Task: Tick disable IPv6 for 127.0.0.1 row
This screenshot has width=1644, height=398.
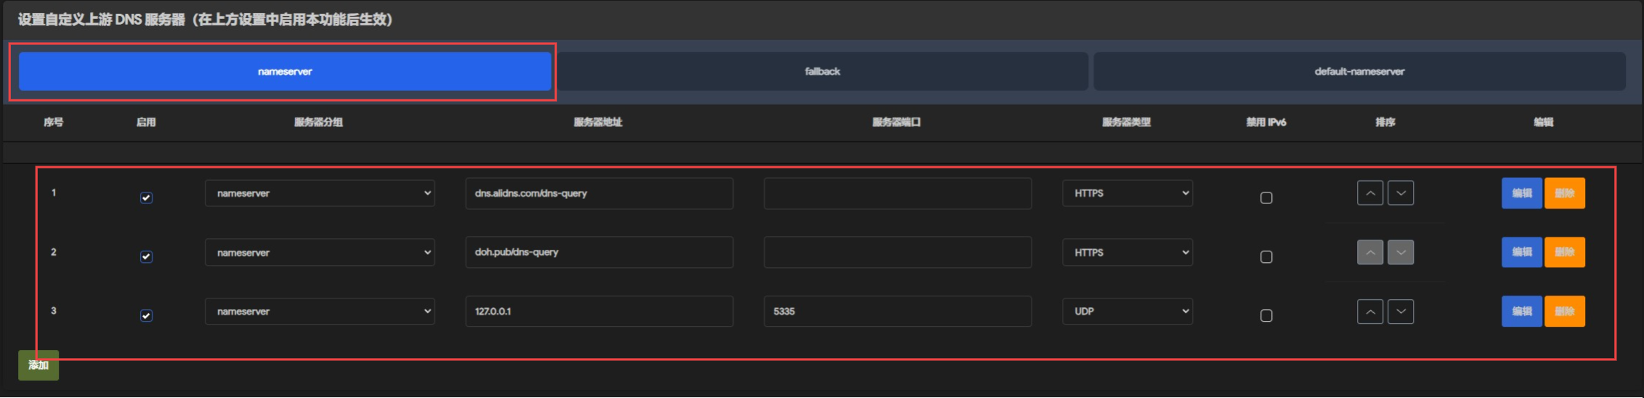Action: coord(1266,315)
